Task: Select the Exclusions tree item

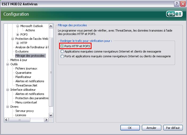Action: point(22,51)
